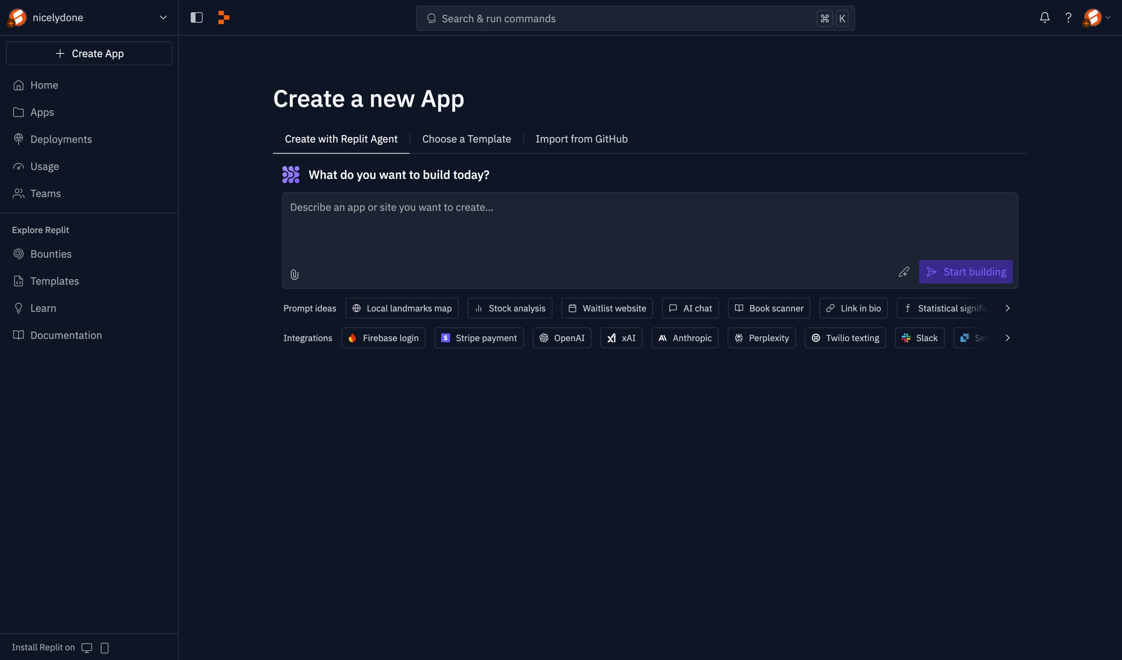Expand the nicelydone workspace dropdown
1122x660 pixels.
(163, 18)
